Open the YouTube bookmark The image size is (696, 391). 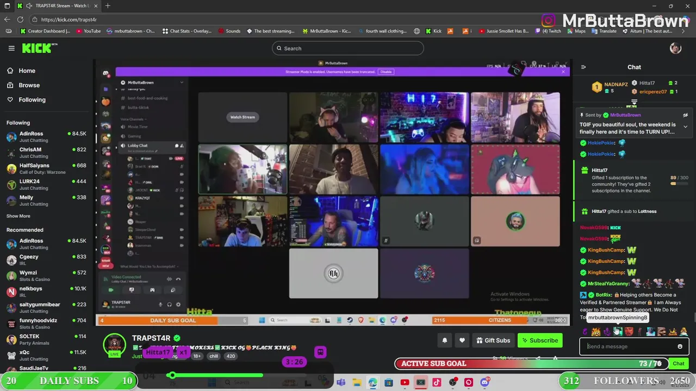pyautogui.click(x=89, y=31)
